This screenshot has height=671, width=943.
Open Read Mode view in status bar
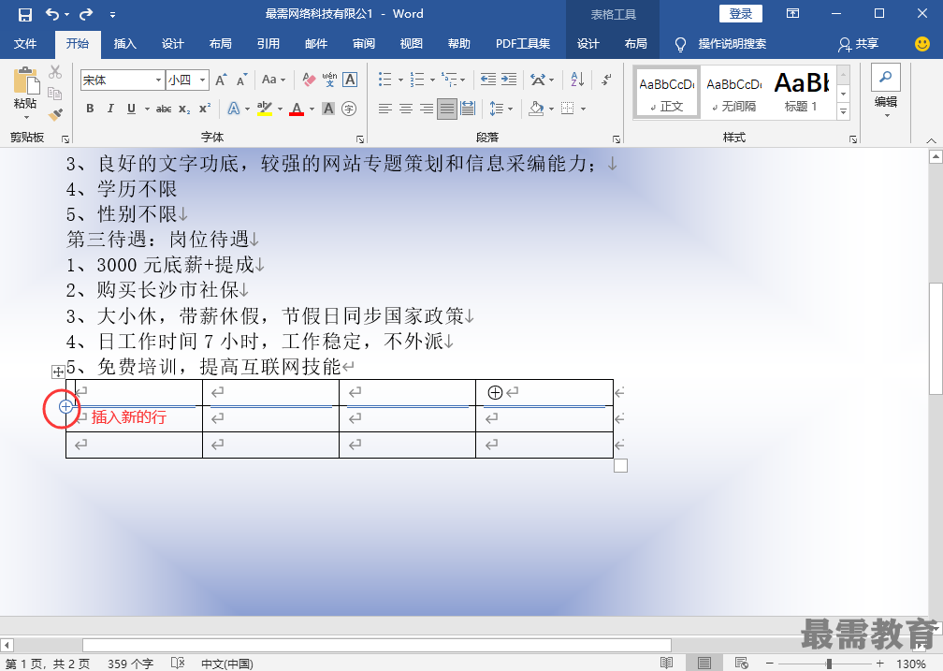coord(666,664)
